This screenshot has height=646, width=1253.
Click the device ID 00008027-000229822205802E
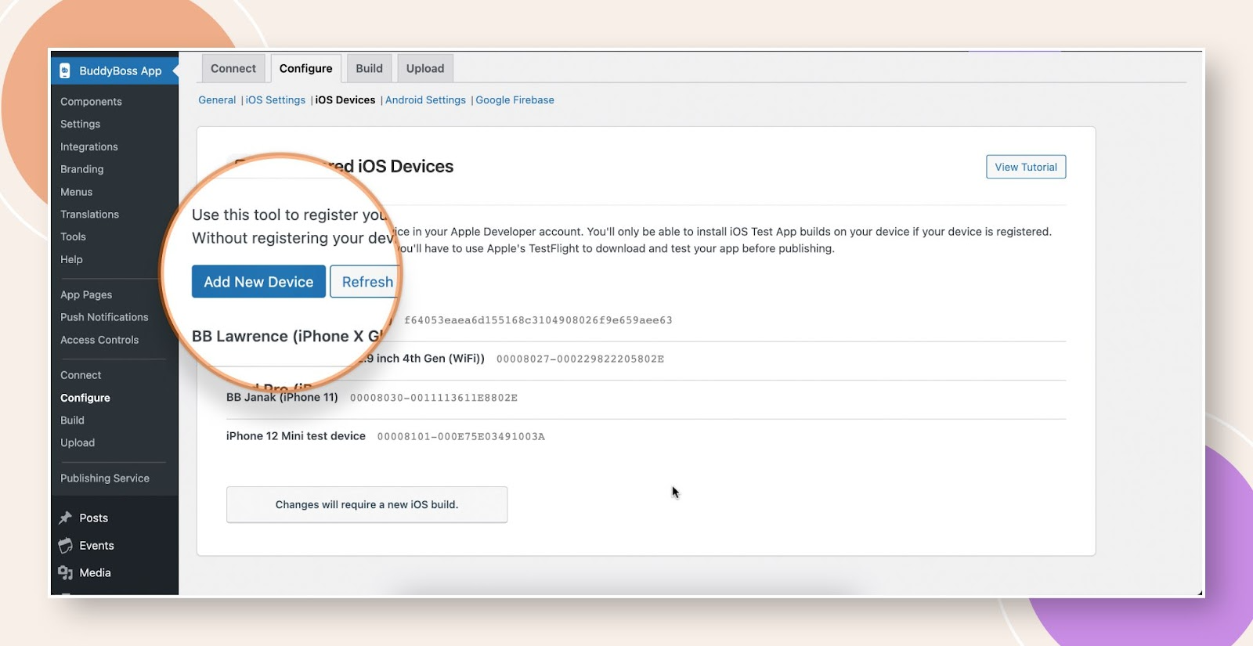580,359
